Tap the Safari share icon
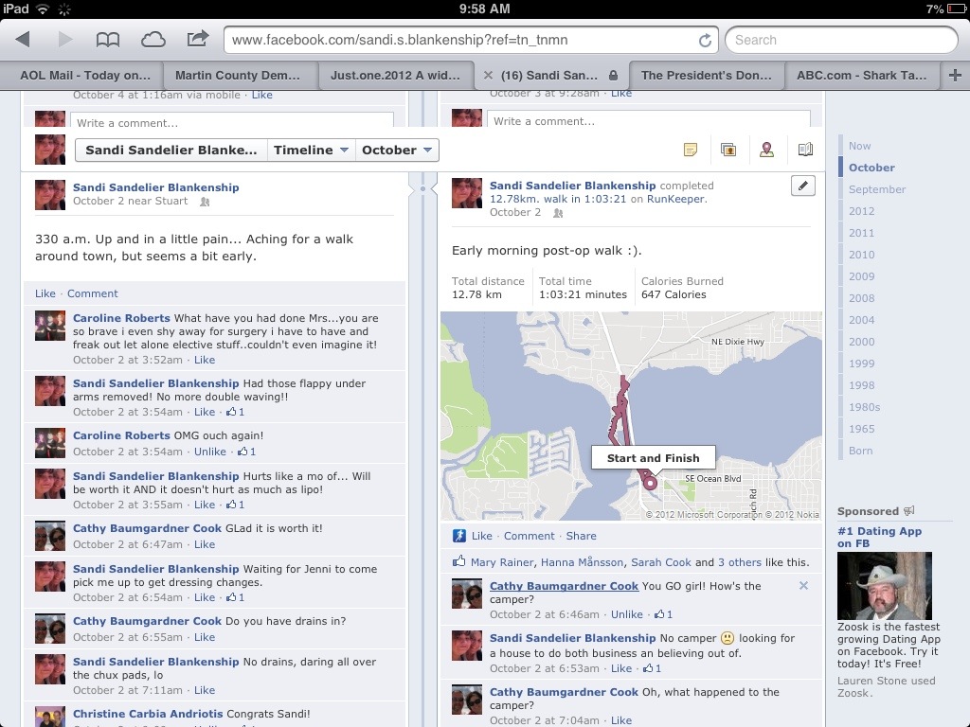 coord(197,40)
